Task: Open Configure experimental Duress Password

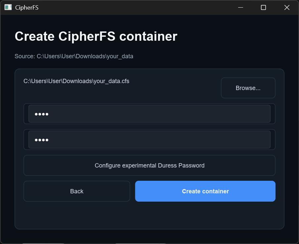Action: tap(149, 165)
